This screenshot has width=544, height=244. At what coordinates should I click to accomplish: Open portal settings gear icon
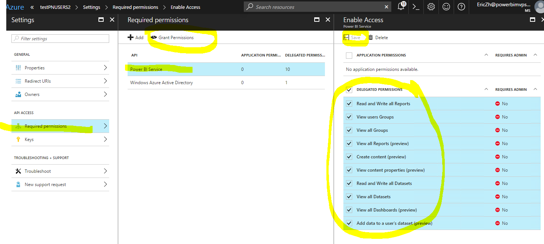coord(431,7)
